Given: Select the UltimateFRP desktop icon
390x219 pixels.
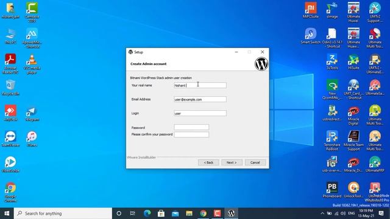Looking at the screenshot, I should (375, 164).
